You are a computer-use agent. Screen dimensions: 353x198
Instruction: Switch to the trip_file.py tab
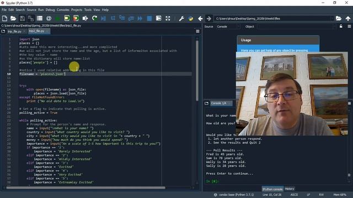tap(15, 31)
